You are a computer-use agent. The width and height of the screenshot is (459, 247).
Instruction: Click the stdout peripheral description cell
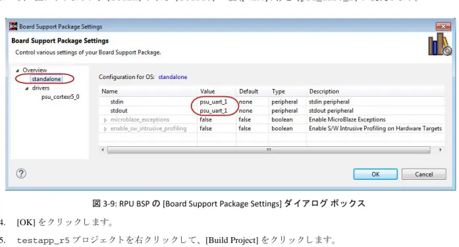coord(331,111)
